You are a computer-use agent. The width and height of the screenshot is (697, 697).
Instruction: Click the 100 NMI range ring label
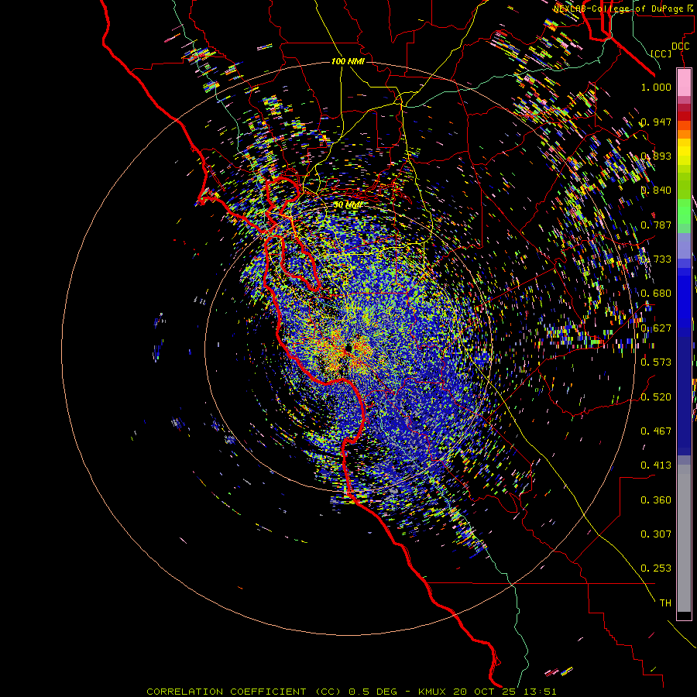pos(348,61)
